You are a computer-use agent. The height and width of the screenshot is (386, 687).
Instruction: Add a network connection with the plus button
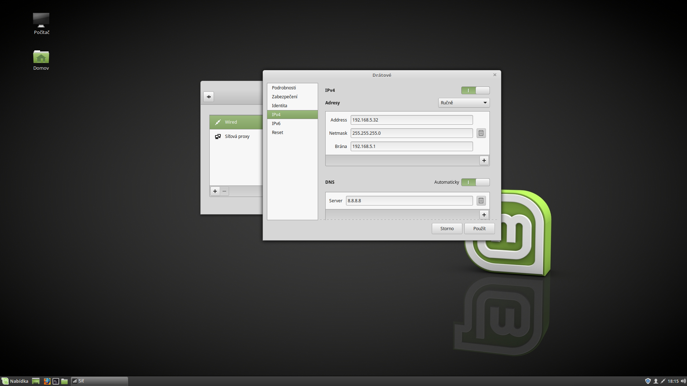pos(215,191)
